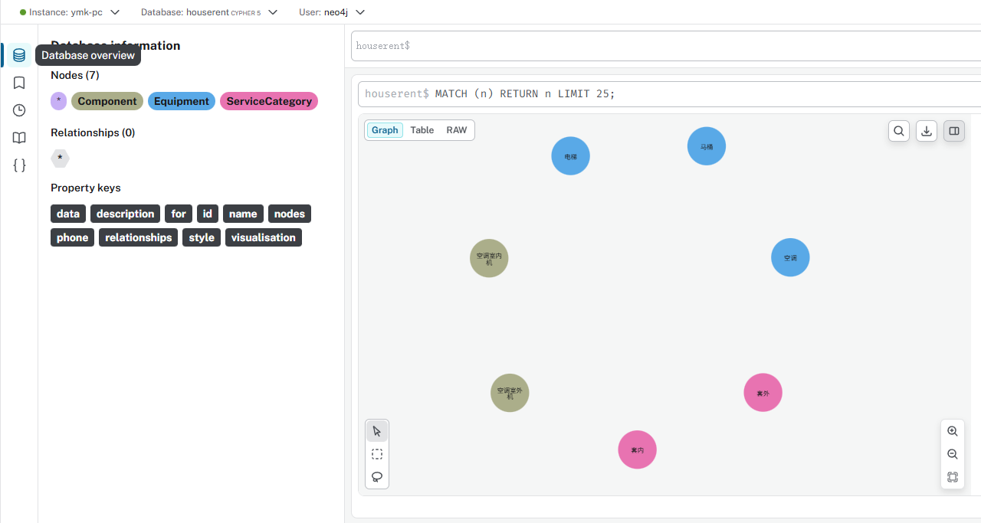This screenshot has height=523, width=981.
Task: Switch to the Graph view tab
Action: (x=385, y=130)
